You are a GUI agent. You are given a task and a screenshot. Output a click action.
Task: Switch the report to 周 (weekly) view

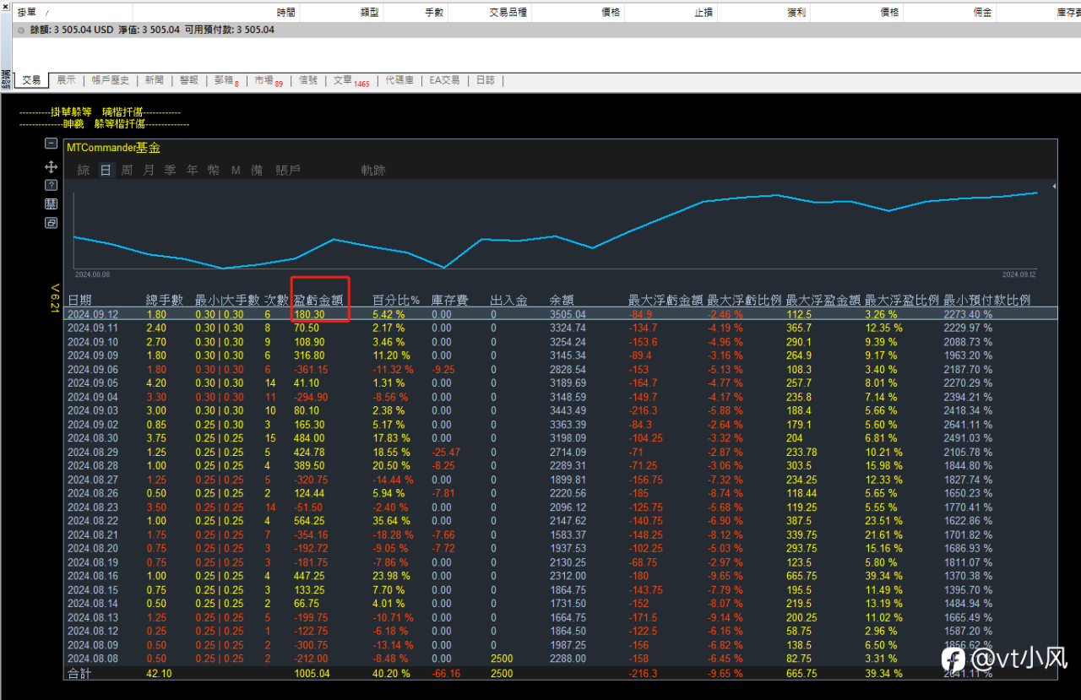(126, 170)
